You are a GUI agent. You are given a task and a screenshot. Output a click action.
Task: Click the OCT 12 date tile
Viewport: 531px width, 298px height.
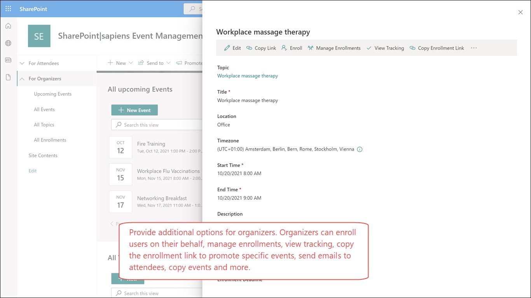pyautogui.click(x=121, y=147)
